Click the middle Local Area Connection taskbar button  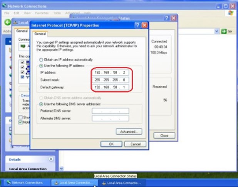coord(74,183)
